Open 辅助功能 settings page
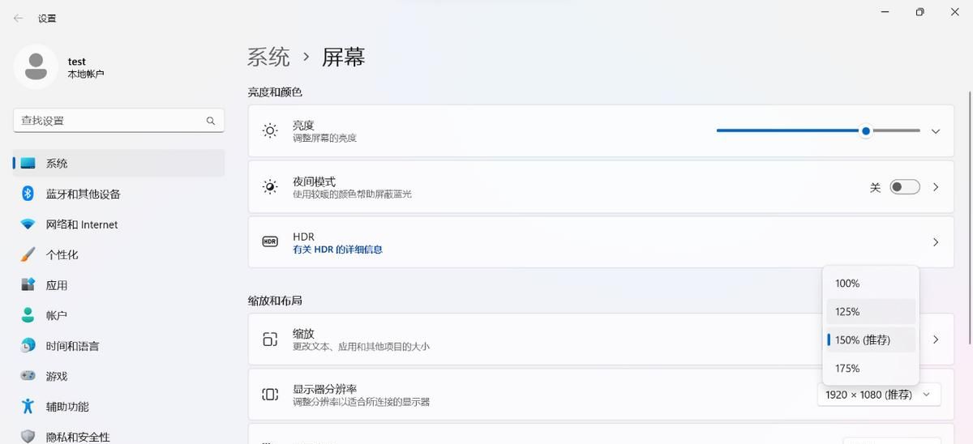 (118, 407)
